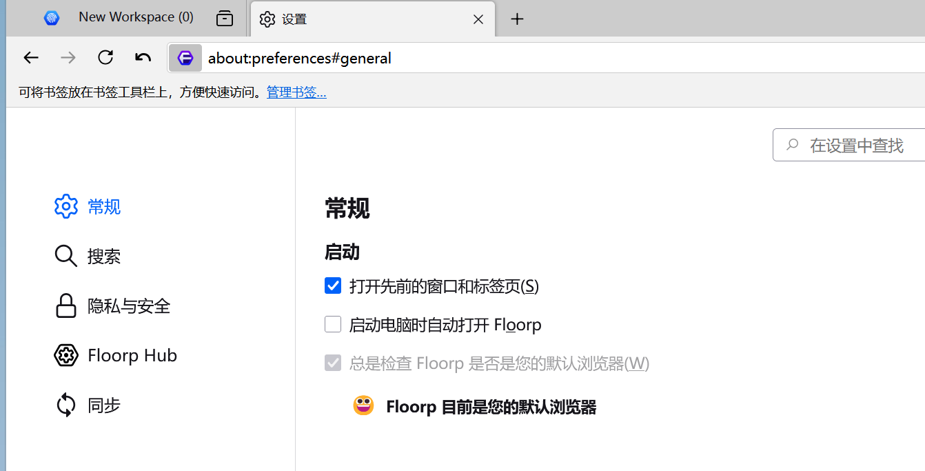The height and width of the screenshot is (471, 925).
Task: Click the Floorp logo in address bar
Action: 185,58
